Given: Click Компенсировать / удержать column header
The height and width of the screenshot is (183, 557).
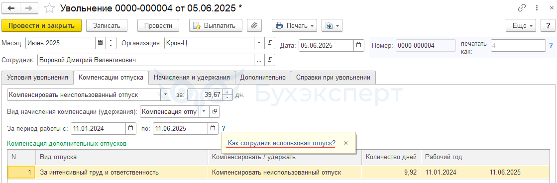Looking at the screenshot, I should (285, 157).
